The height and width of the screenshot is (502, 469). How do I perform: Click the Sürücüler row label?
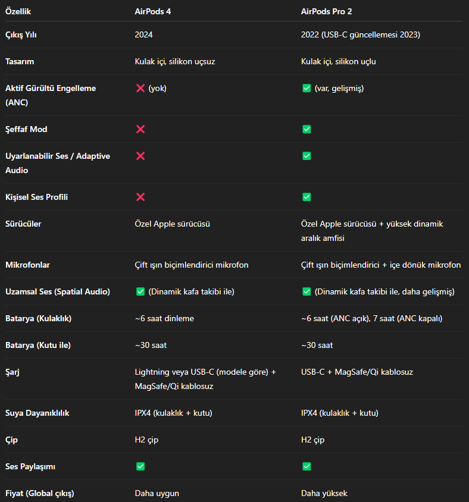[23, 224]
